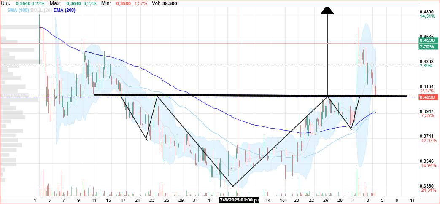This screenshot has height=204, width=440.
Task: Click date axis label 15
Action: (x=108, y=200)
